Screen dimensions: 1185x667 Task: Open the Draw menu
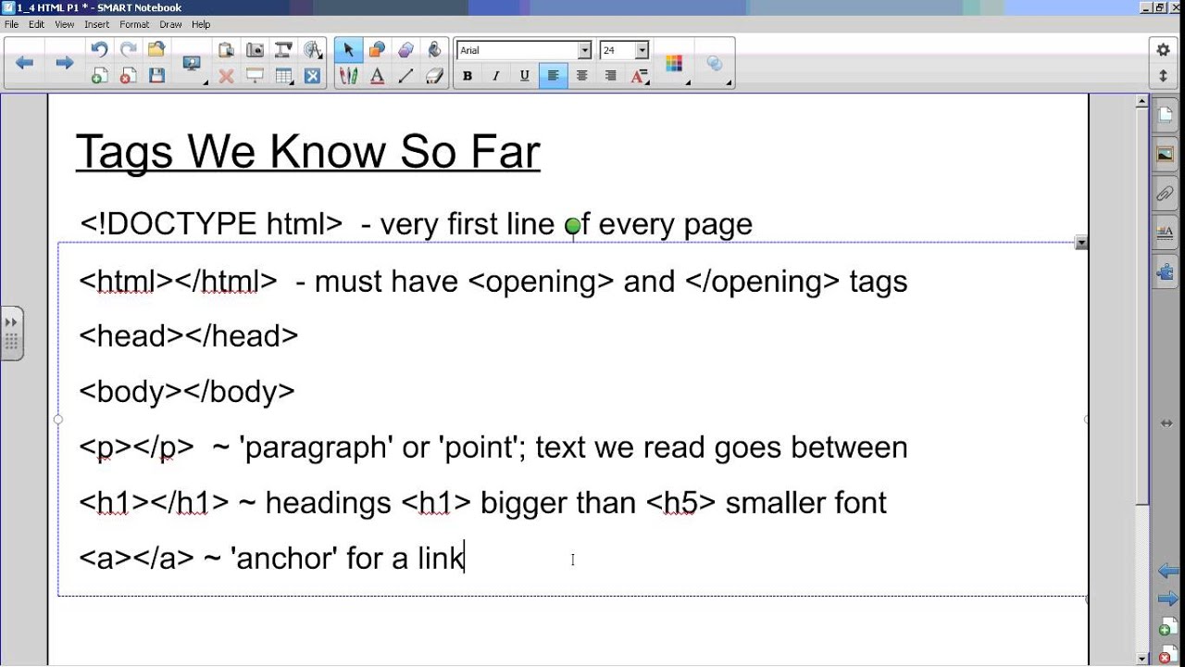coord(170,24)
